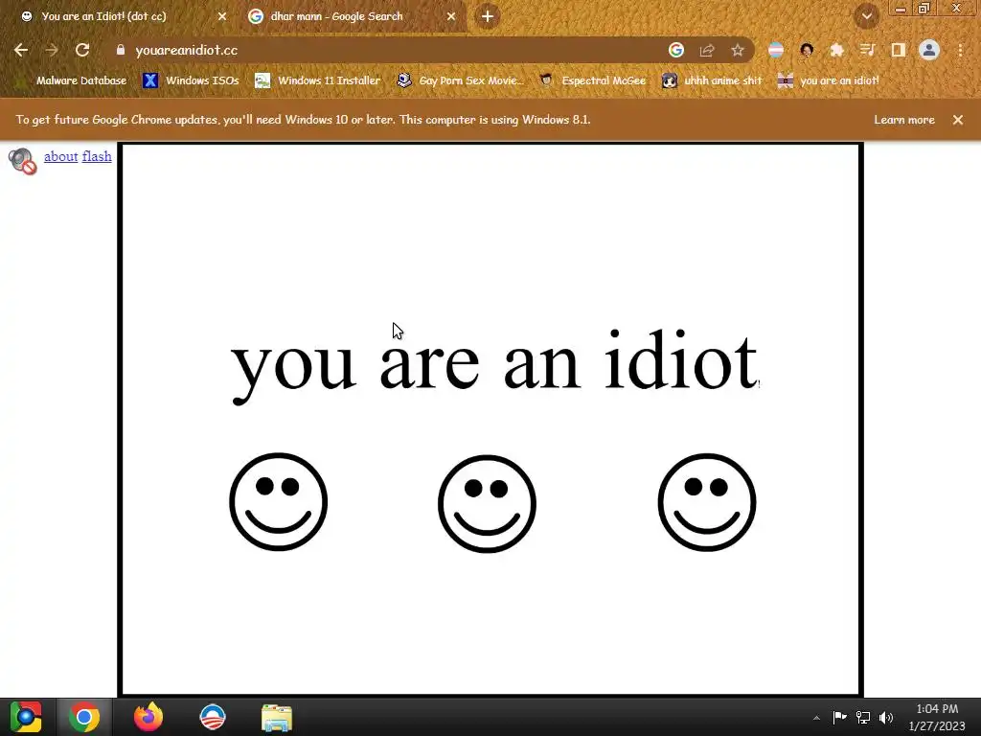Reload the youareanidiot.cc page
The image size is (981, 736).
click(82, 50)
